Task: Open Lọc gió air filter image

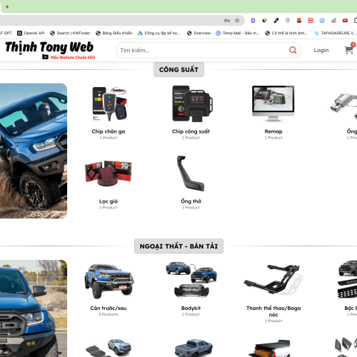Action: tap(109, 174)
